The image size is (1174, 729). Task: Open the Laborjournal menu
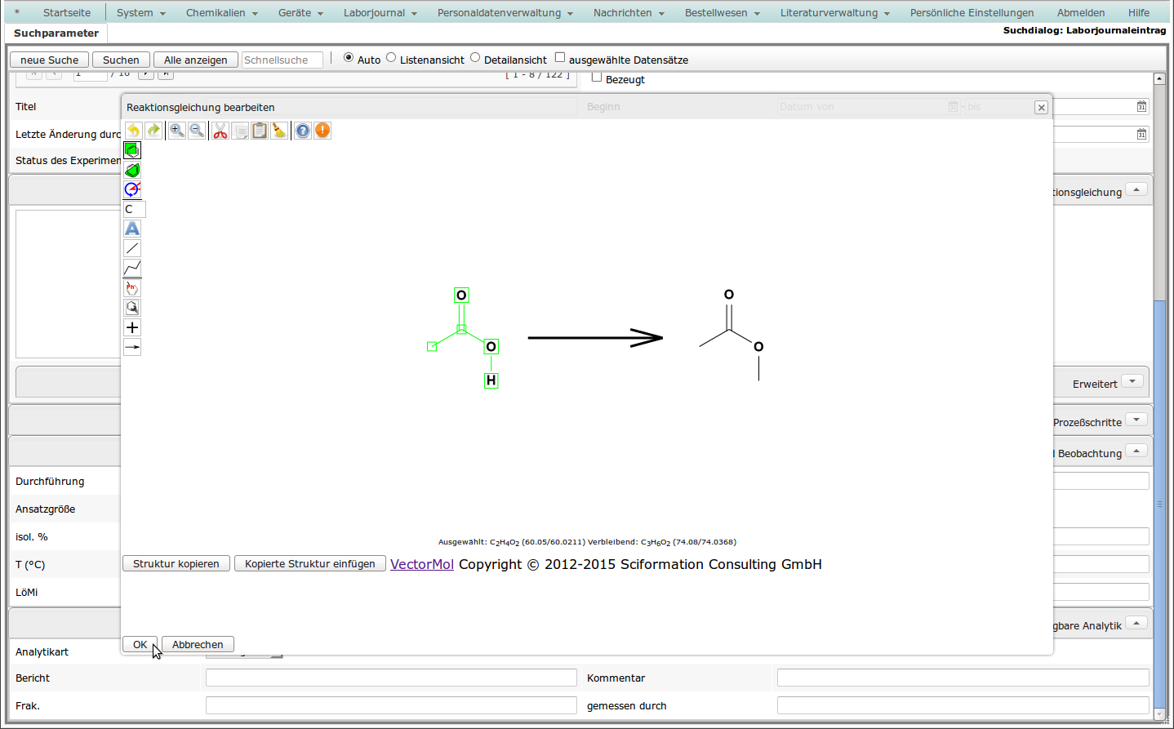pyautogui.click(x=380, y=13)
